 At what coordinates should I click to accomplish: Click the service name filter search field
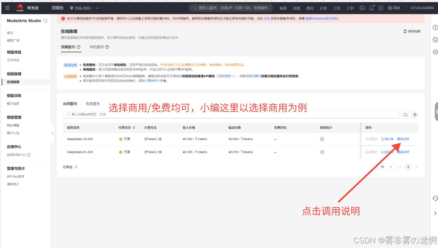[x=231, y=115]
